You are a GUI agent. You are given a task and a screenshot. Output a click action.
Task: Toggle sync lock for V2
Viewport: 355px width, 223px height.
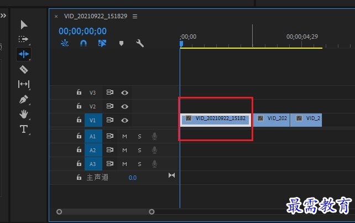click(110, 106)
